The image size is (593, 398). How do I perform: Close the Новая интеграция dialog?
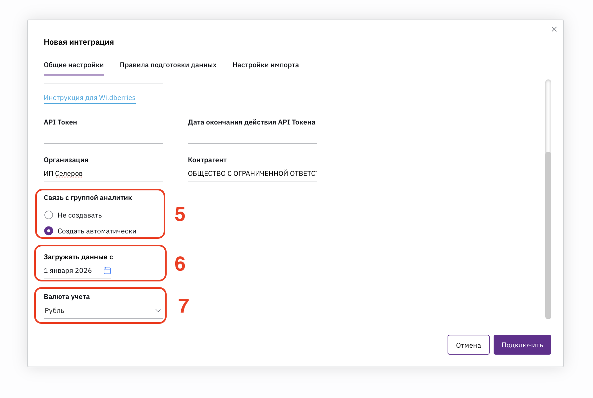pos(554,29)
